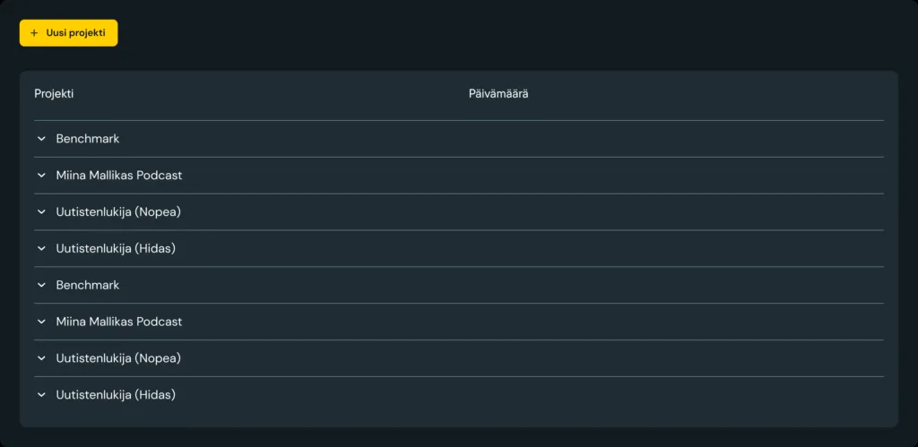Open the first Uutistenlukija (Hidas) project name

pos(116,249)
